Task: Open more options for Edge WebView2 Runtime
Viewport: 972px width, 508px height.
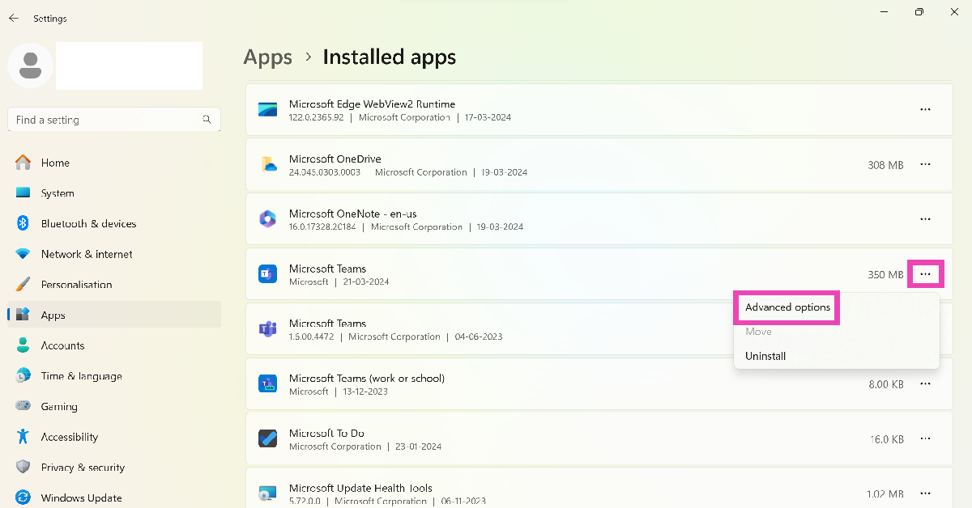Action: tap(925, 109)
